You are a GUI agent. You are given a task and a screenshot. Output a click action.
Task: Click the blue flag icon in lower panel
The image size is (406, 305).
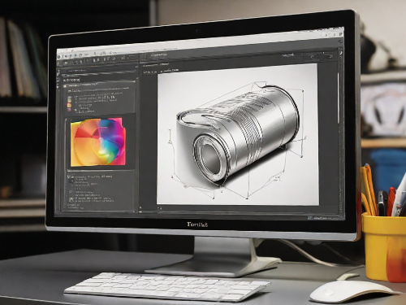[x=71, y=192]
